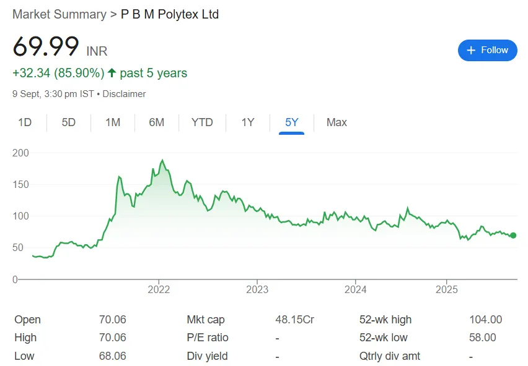Click the Mkt cap value 48.15Cr
Screen dimensions: 528x366
pos(294,320)
